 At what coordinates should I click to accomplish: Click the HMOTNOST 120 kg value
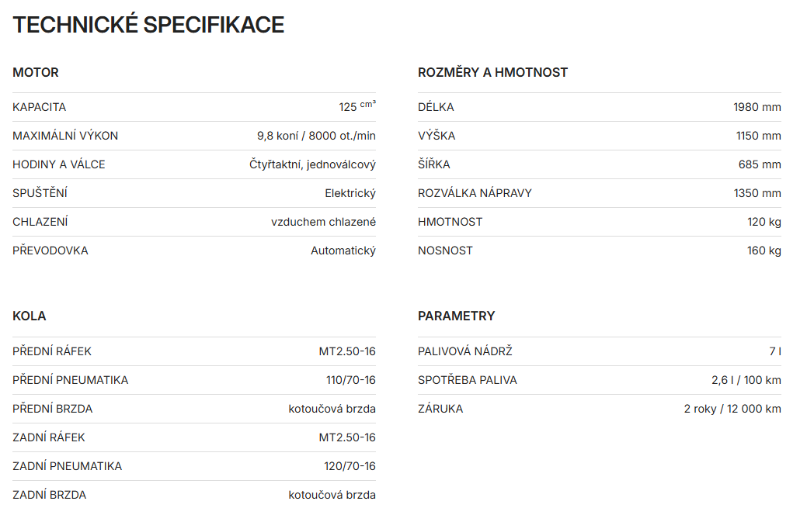click(764, 222)
